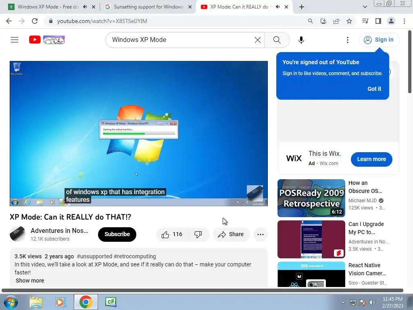Open media controls icon in Chrome toolbar
This screenshot has height=310, width=413.
point(365,21)
